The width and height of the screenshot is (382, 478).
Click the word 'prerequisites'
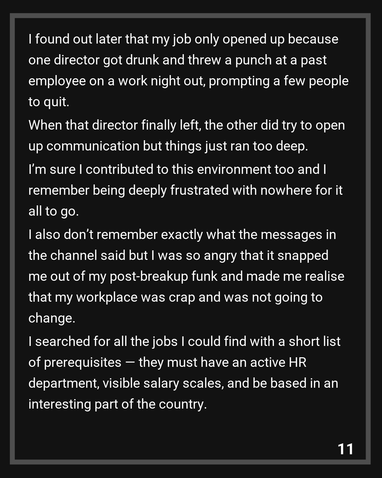(x=82, y=363)
